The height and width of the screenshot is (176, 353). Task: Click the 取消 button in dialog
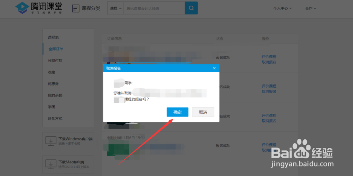coord(203,112)
